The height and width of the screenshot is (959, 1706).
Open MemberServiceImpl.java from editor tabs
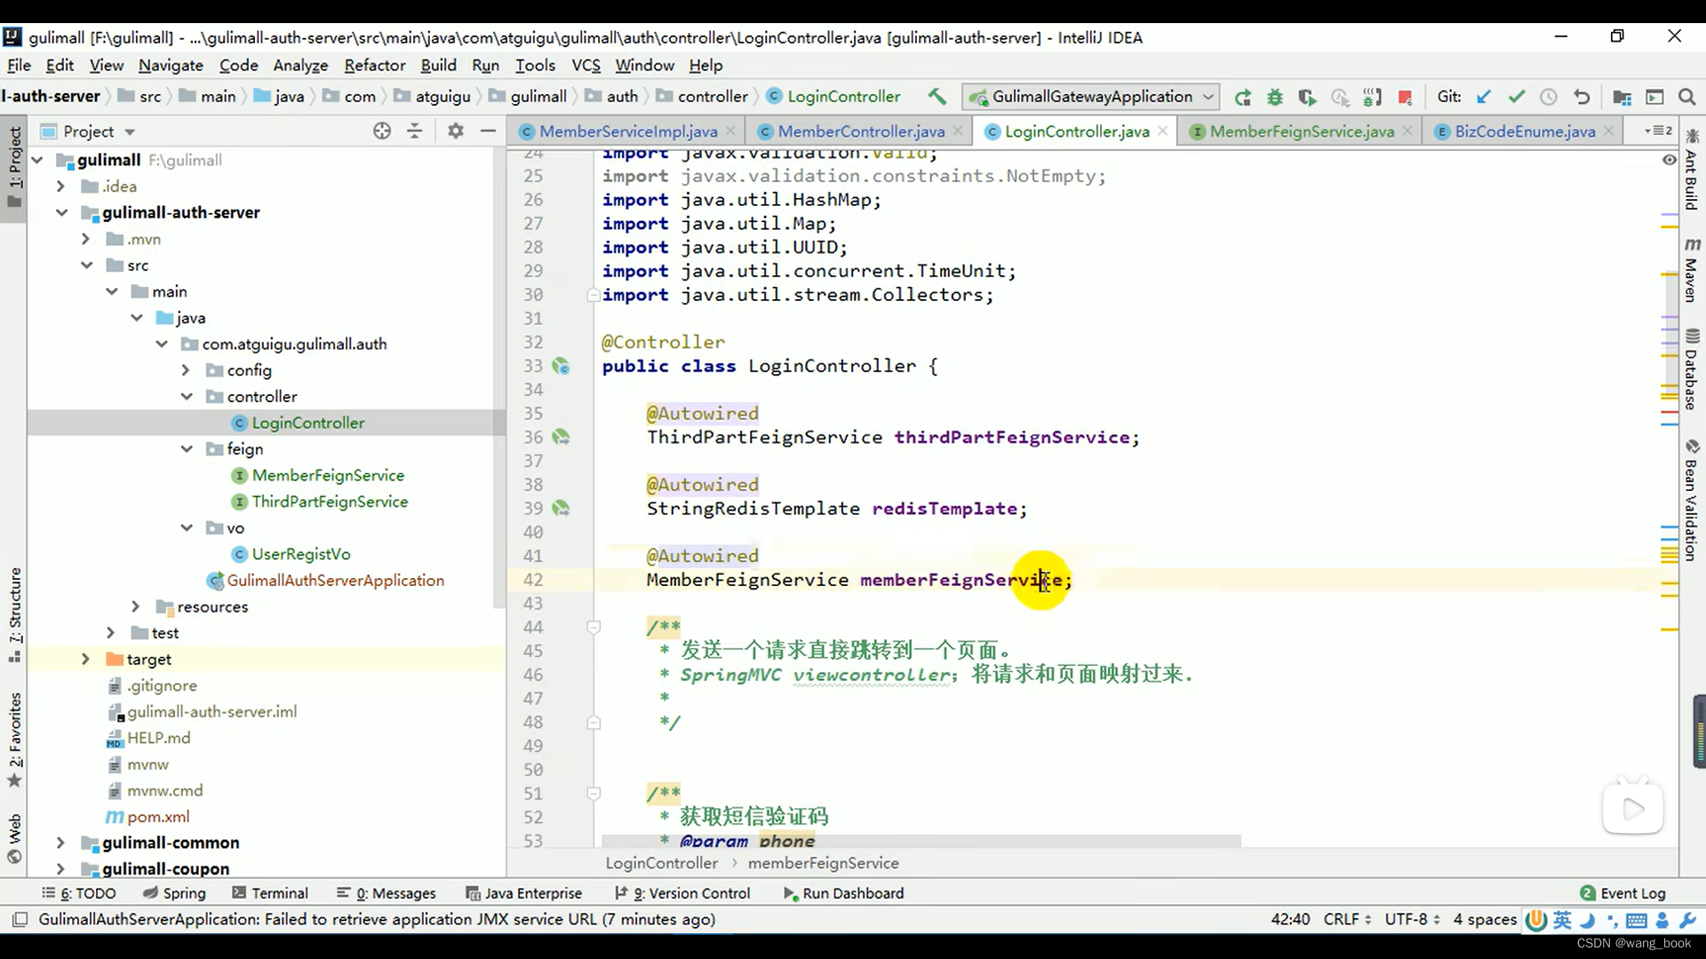[629, 131]
